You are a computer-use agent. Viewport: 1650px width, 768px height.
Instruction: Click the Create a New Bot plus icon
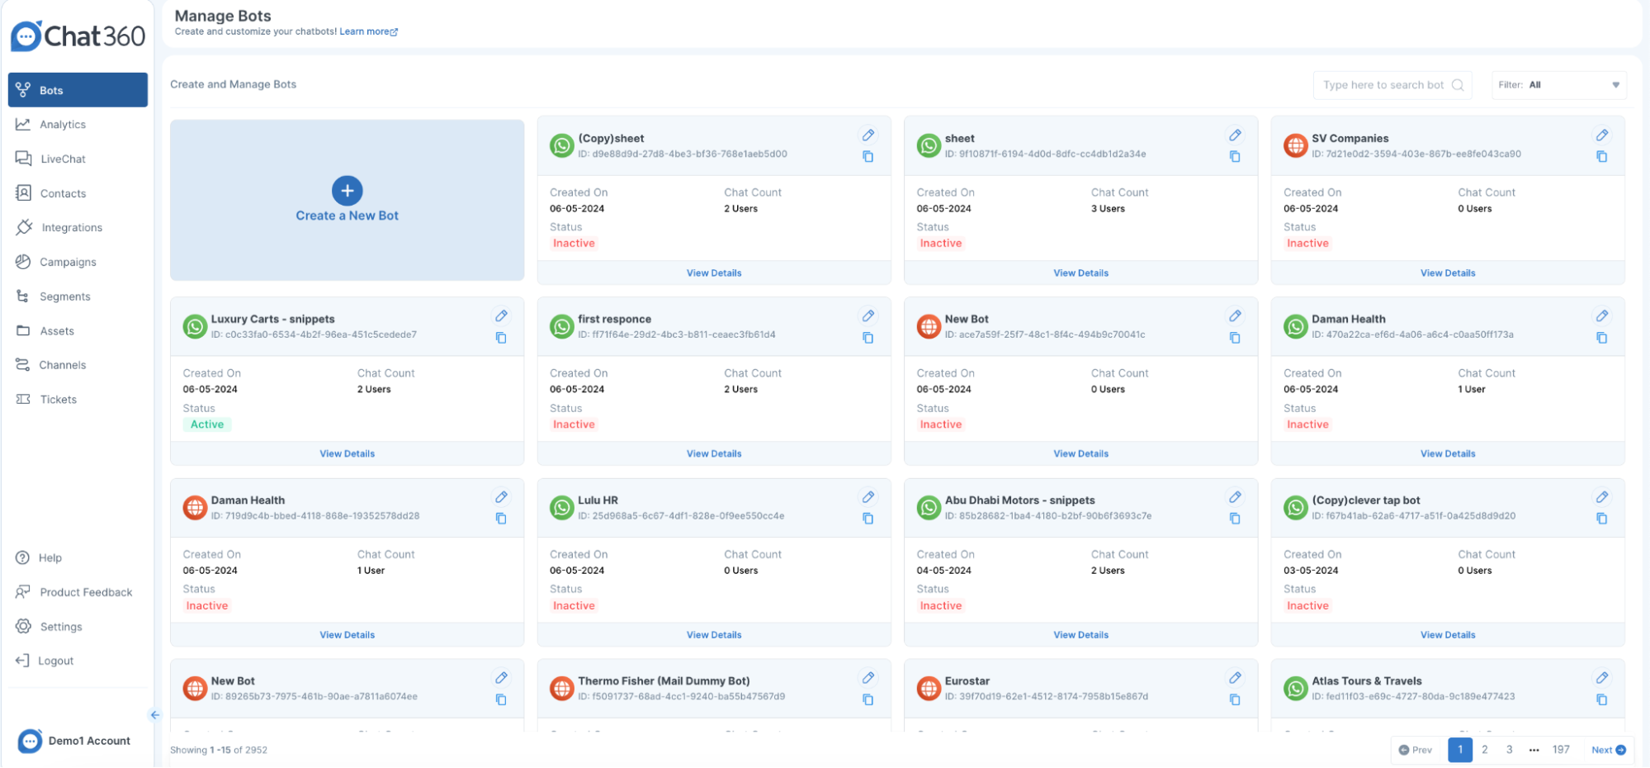point(347,191)
